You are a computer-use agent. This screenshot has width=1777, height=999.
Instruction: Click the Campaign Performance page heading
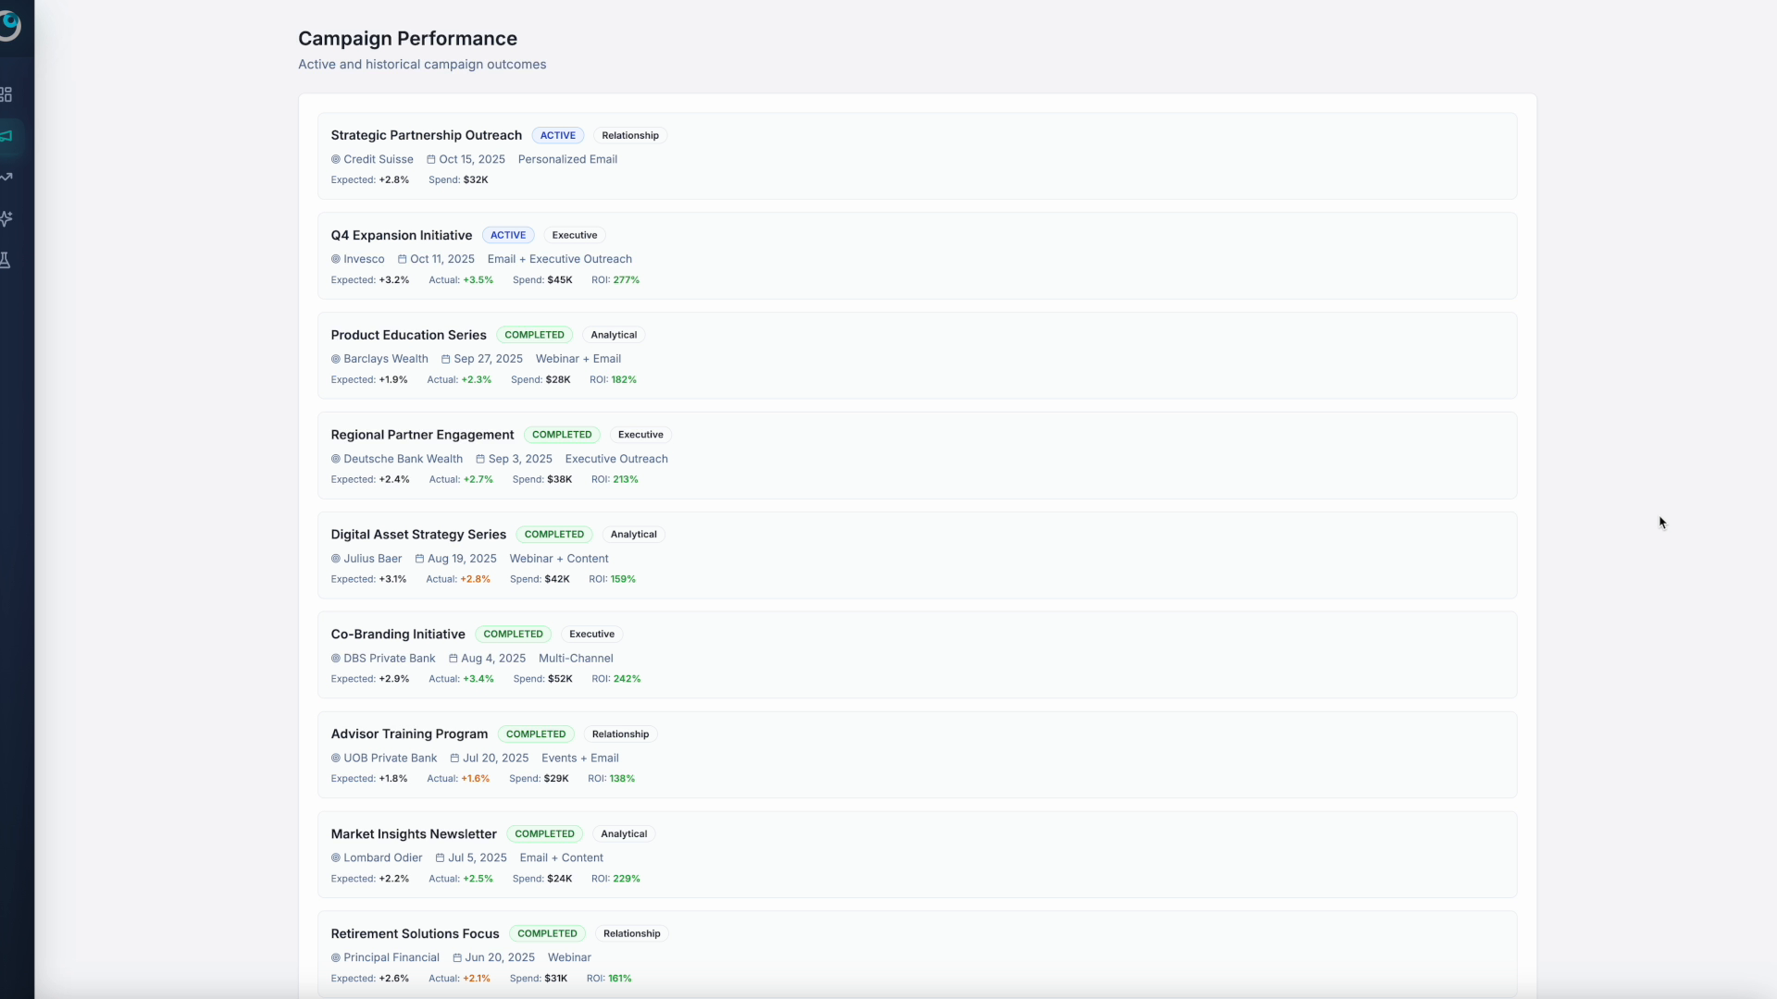tap(407, 39)
